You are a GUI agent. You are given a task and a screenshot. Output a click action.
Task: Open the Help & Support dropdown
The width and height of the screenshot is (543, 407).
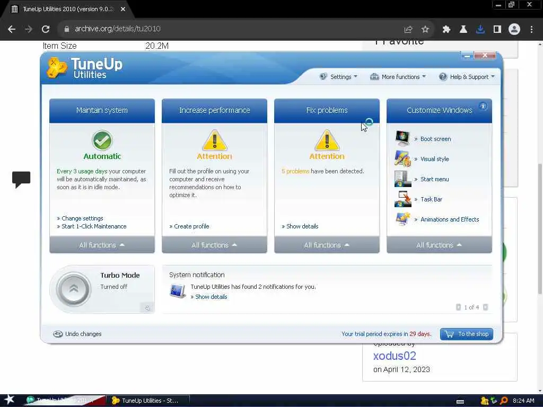467,77
